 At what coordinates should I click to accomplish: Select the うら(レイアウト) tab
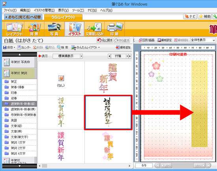tap(63, 17)
